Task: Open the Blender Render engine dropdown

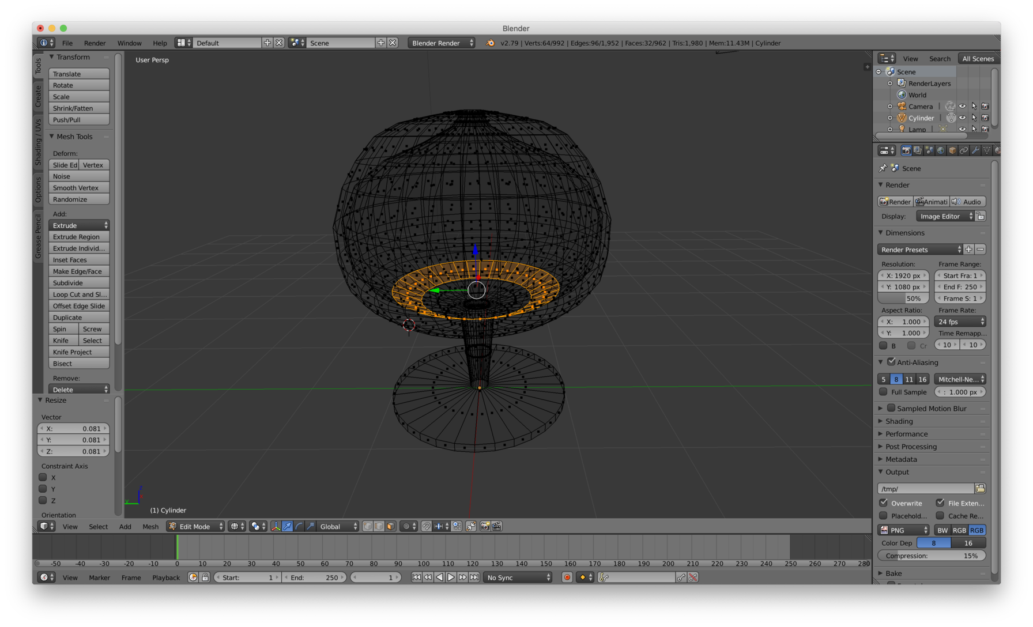Action: pos(442,43)
